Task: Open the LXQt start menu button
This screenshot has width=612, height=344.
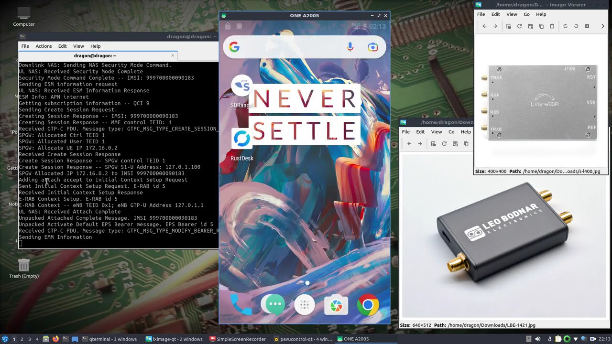Action: pyautogui.click(x=5, y=339)
